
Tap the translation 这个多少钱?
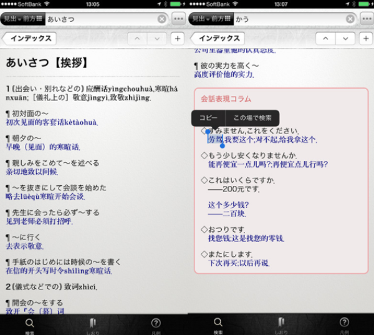coord(228,205)
